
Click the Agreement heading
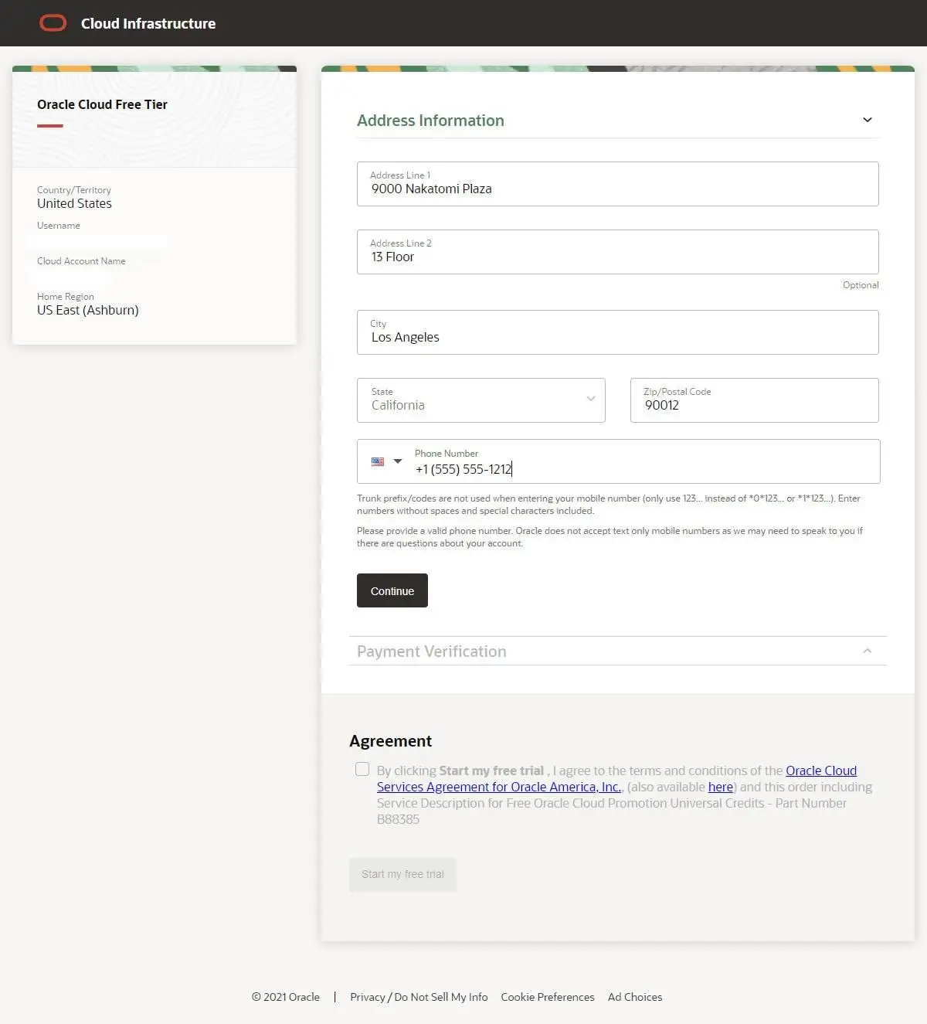pos(390,741)
